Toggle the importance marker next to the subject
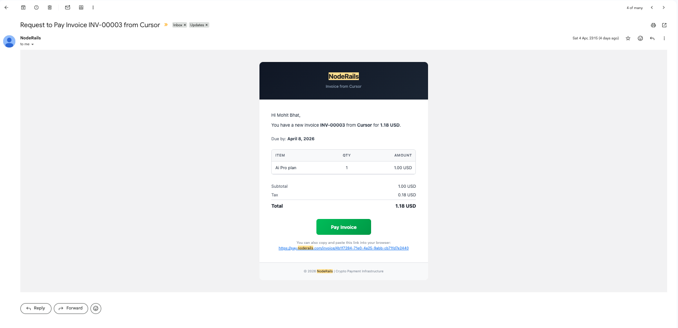This screenshot has width=678, height=328. [165, 25]
